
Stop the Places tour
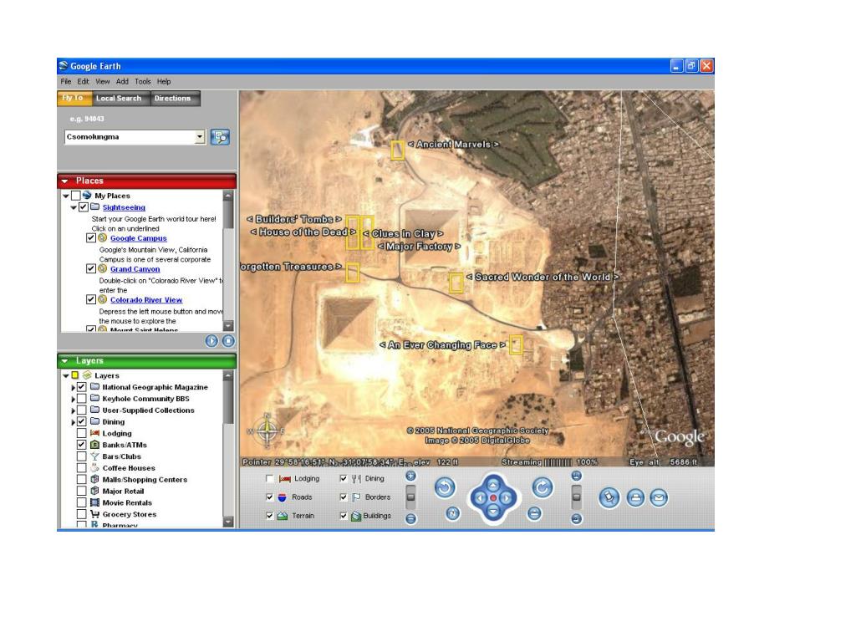coord(228,341)
